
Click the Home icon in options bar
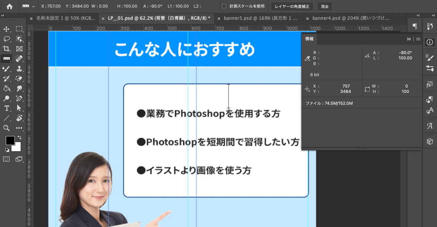click(x=10, y=6)
